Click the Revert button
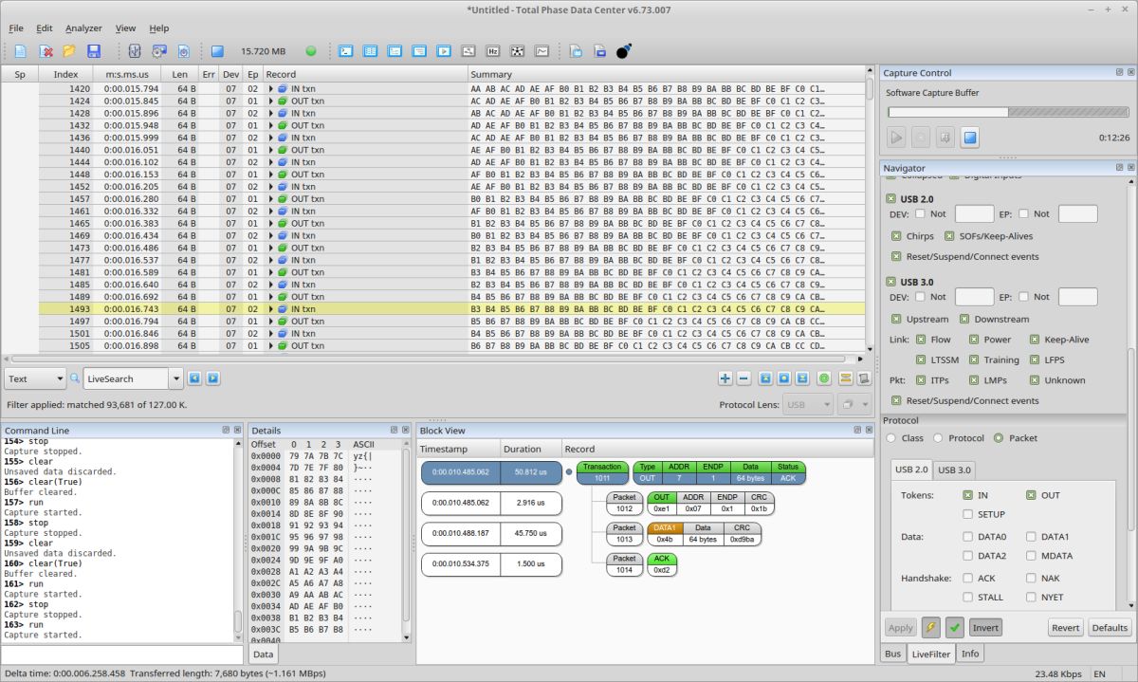The width and height of the screenshot is (1138, 682). [1066, 627]
